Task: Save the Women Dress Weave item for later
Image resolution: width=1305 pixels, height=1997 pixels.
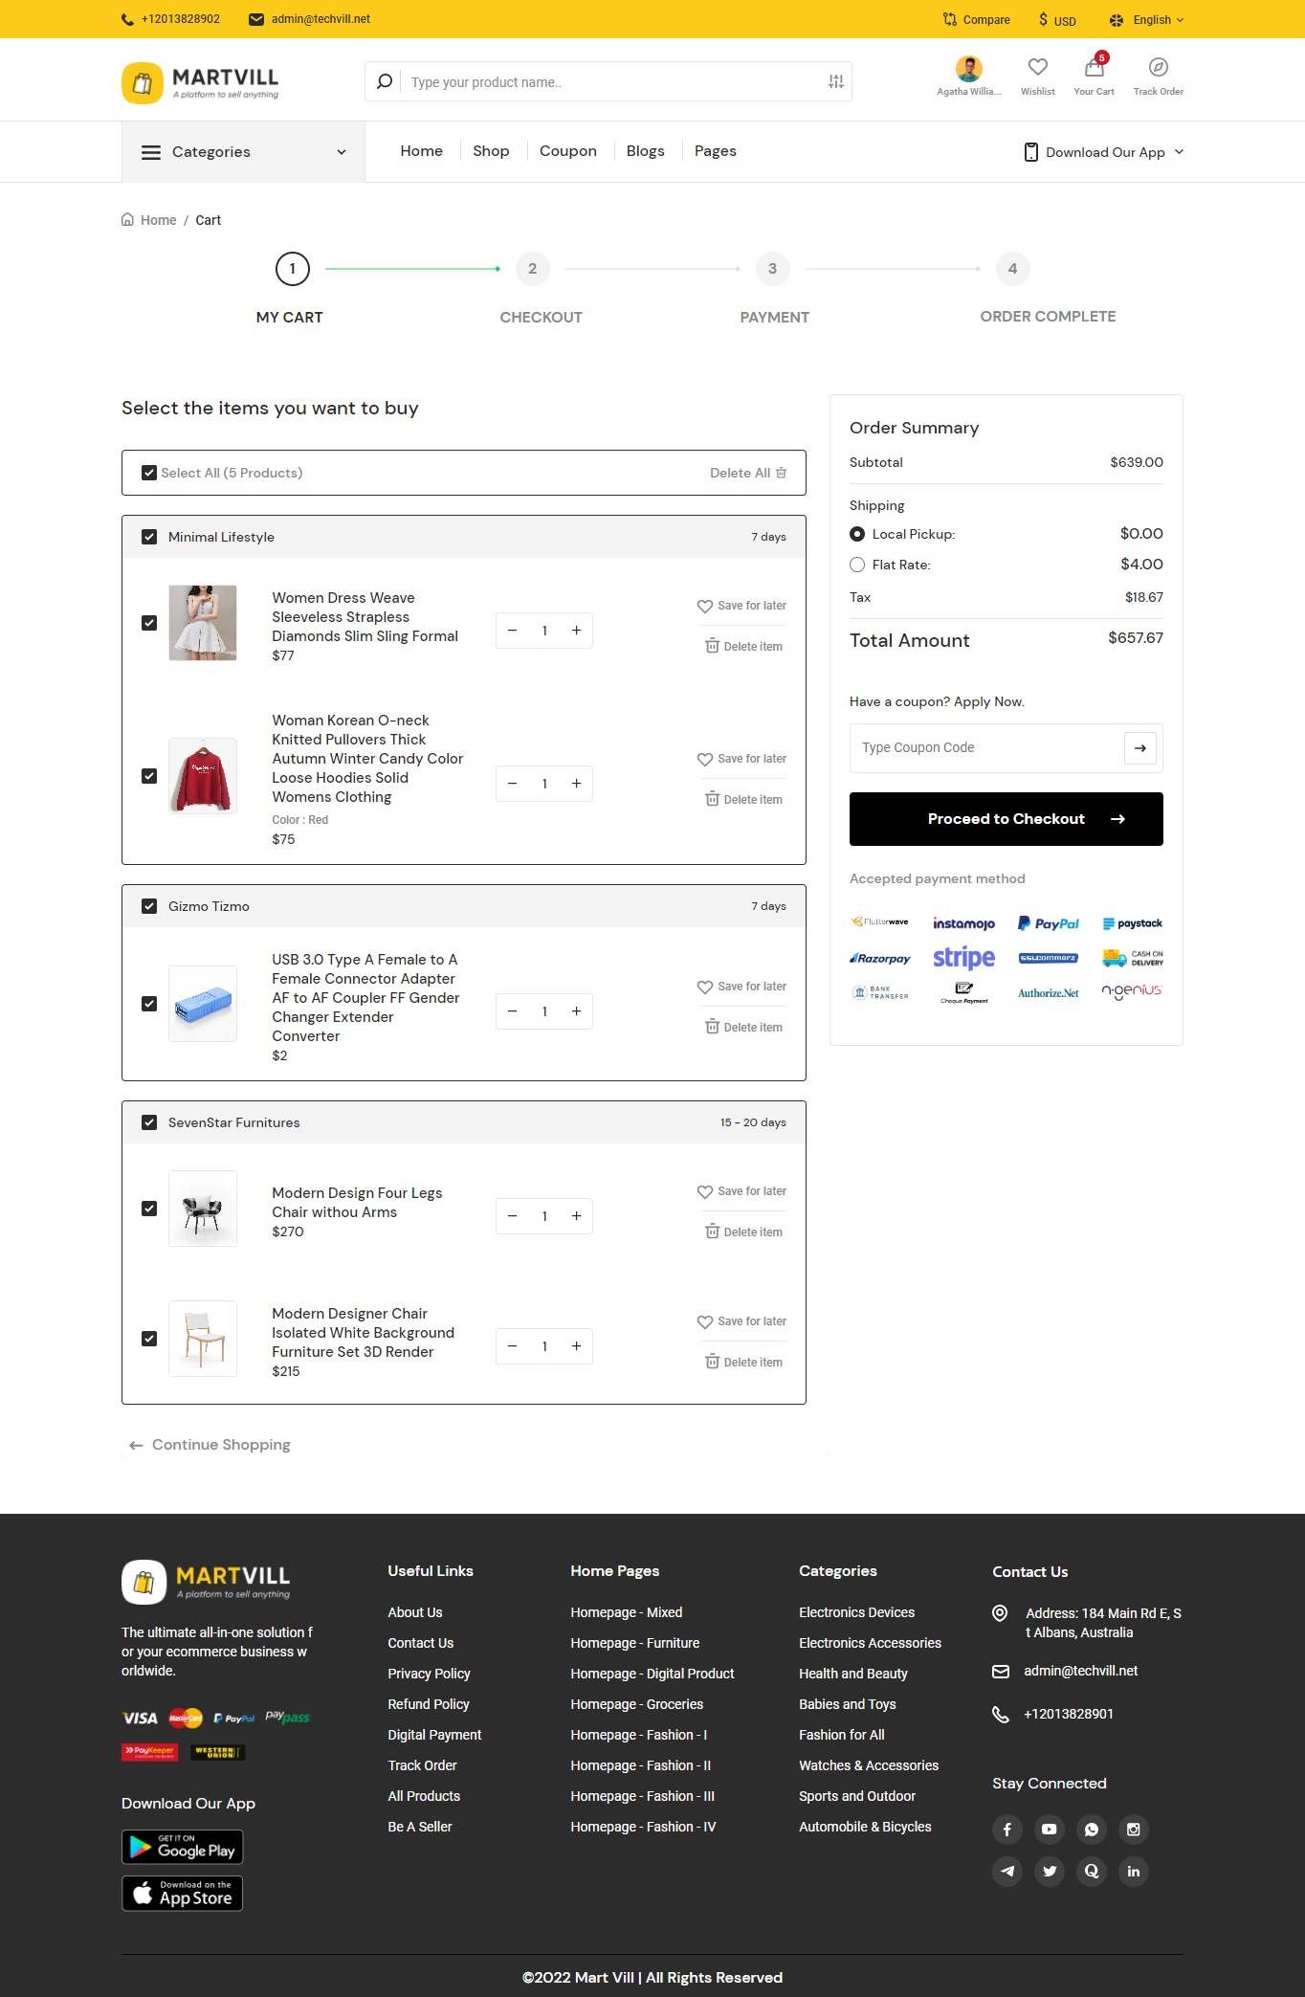Action: pyautogui.click(x=741, y=605)
